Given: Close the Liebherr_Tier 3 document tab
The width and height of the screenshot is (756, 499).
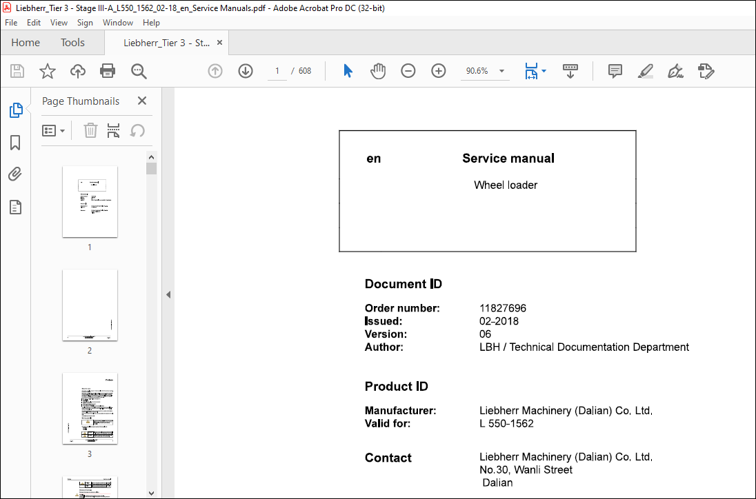Looking at the screenshot, I should click(219, 42).
